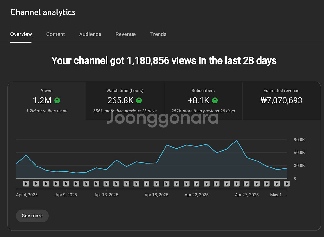The image size is (324, 237).
Task: Open the video marker above Apr 18, 2025
Action: pos(156,184)
